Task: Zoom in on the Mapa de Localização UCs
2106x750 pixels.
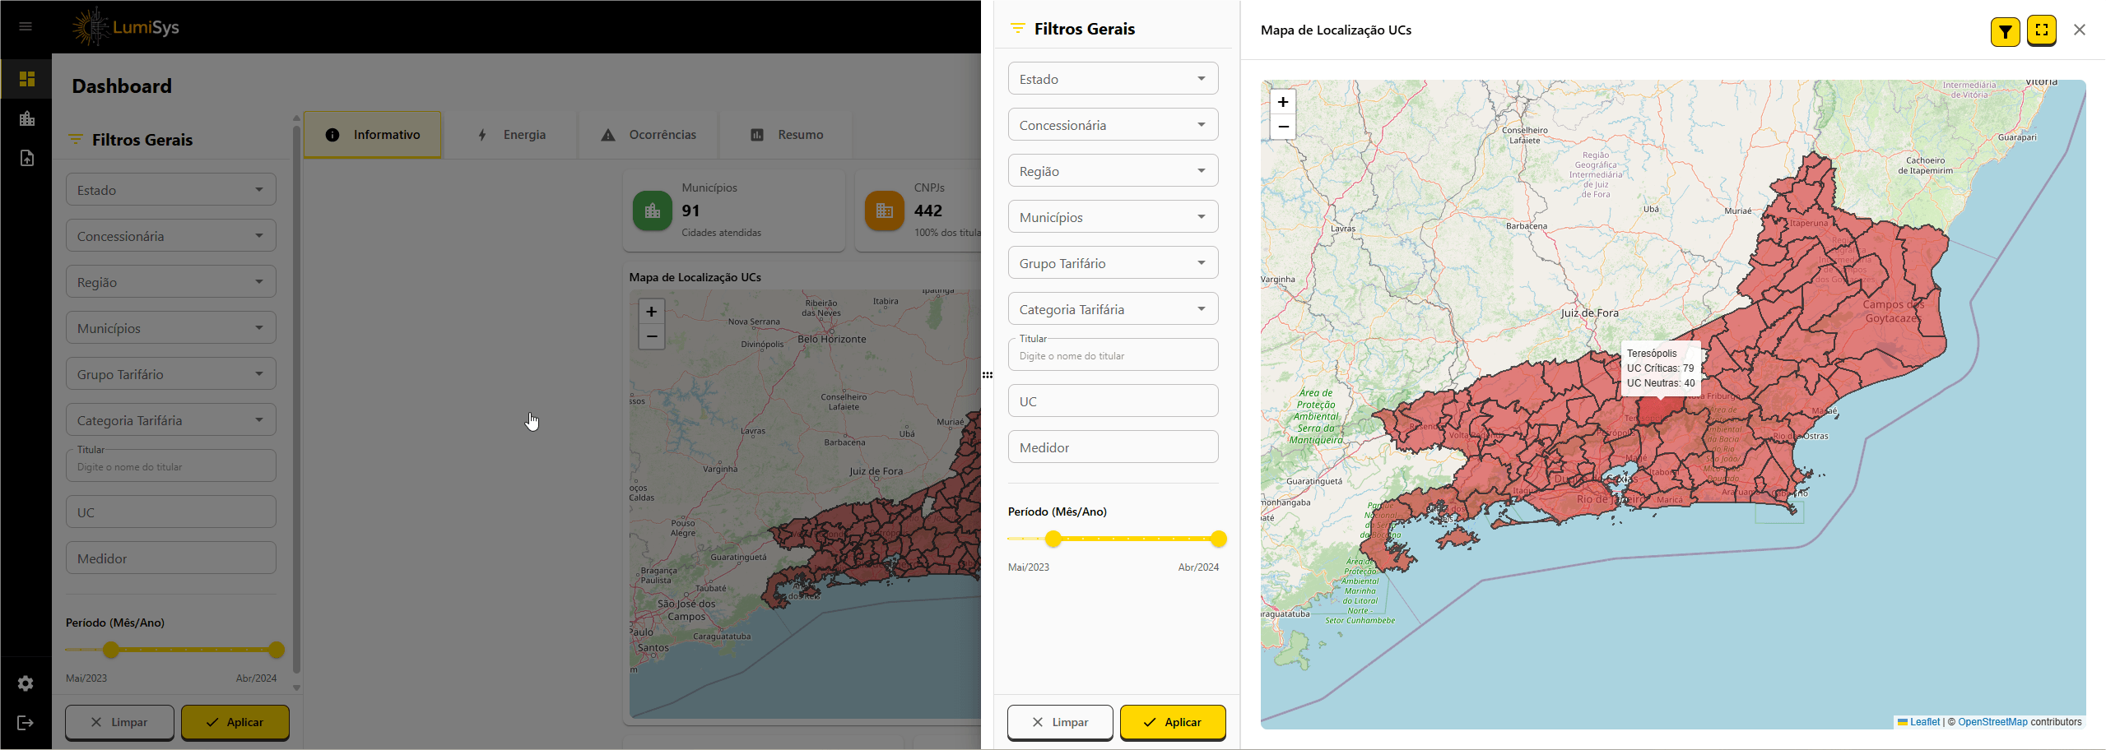Action: click(1283, 101)
